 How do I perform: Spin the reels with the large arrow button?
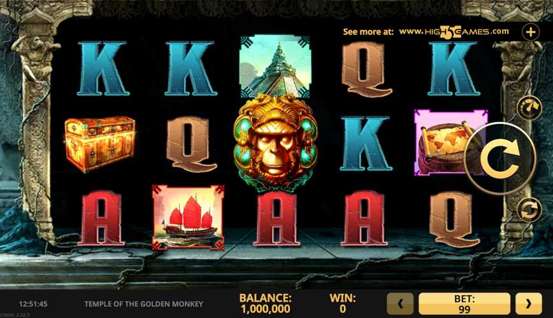coord(501,158)
